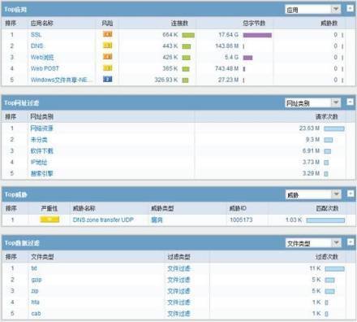This screenshot has width=357, height=322.
Task: Collapse the Top数据过滤 panel
Action: [351, 241]
